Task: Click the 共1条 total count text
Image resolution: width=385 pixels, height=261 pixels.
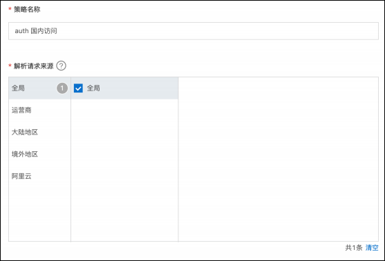Action: (x=354, y=248)
